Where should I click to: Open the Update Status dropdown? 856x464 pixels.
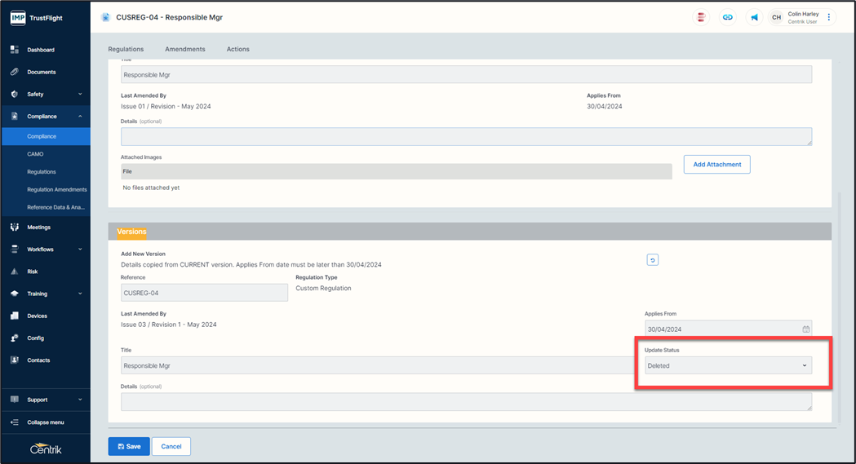pos(727,365)
